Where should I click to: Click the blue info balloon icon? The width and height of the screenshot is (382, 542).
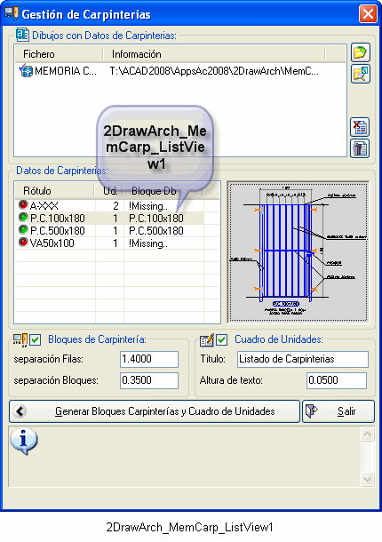pyautogui.click(x=24, y=441)
